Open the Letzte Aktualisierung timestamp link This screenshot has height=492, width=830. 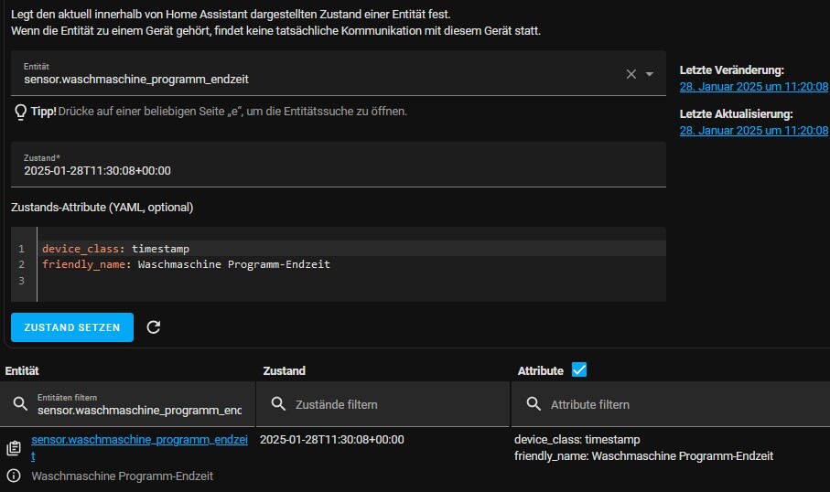click(753, 131)
